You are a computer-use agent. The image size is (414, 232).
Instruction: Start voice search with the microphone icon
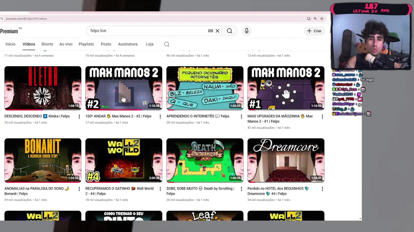coord(246,31)
